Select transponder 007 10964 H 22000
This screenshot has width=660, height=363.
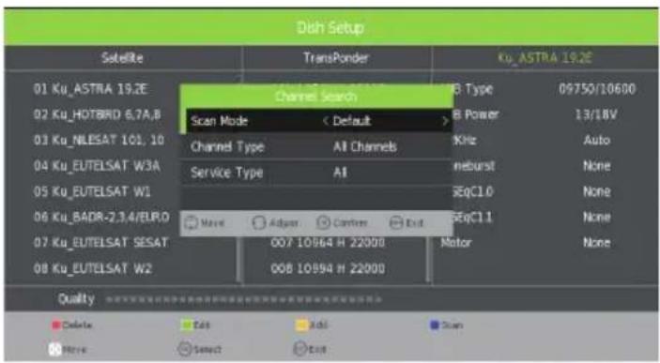point(328,243)
